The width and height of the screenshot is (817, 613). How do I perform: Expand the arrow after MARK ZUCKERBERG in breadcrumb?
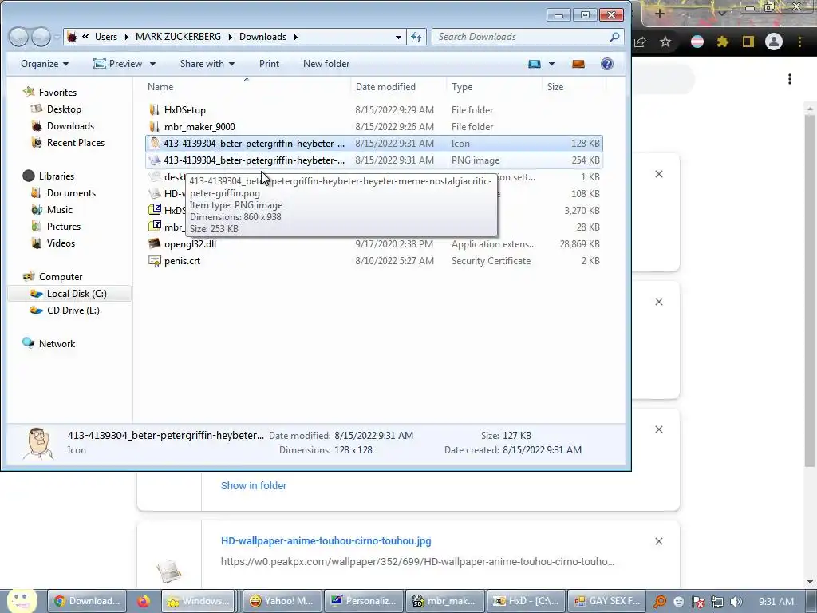point(230,37)
